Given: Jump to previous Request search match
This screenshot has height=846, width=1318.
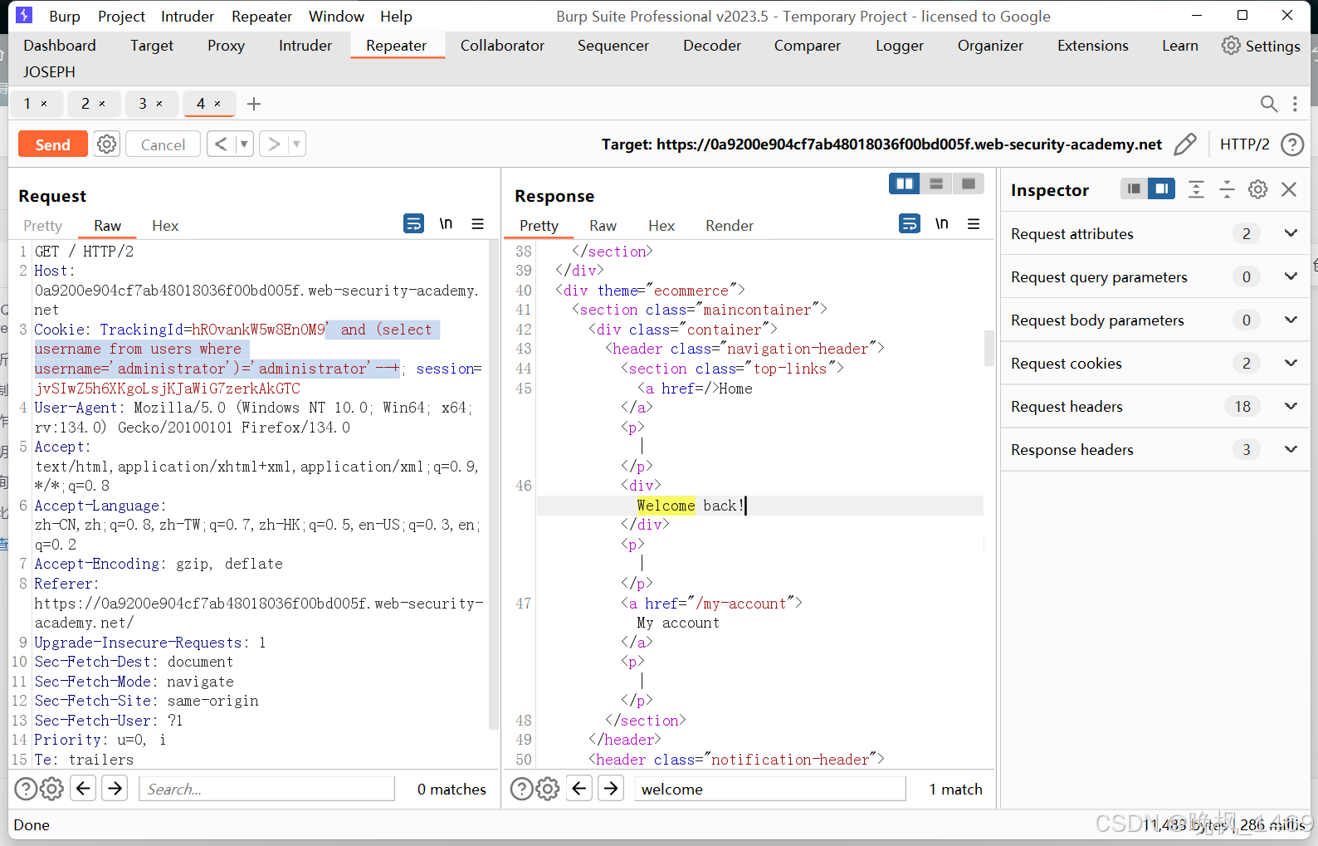Looking at the screenshot, I should click(x=83, y=788).
